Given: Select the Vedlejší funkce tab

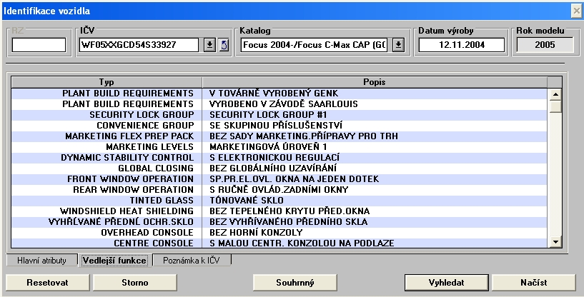Looking at the screenshot, I should click(114, 261).
